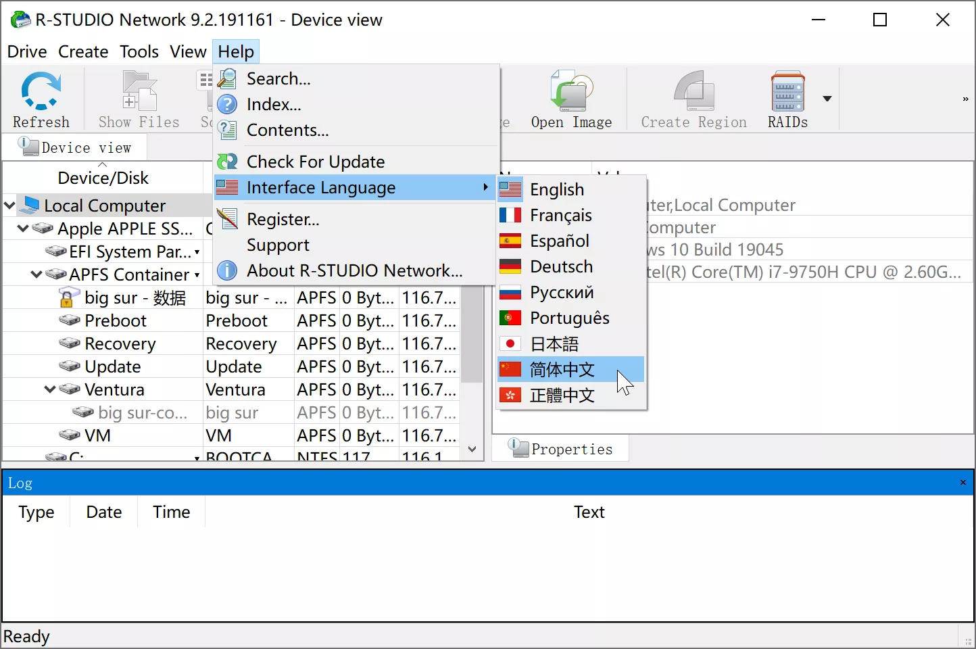Open the Tools menu
This screenshot has width=976, height=649.
pyautogui.click(x=139, y=51)
